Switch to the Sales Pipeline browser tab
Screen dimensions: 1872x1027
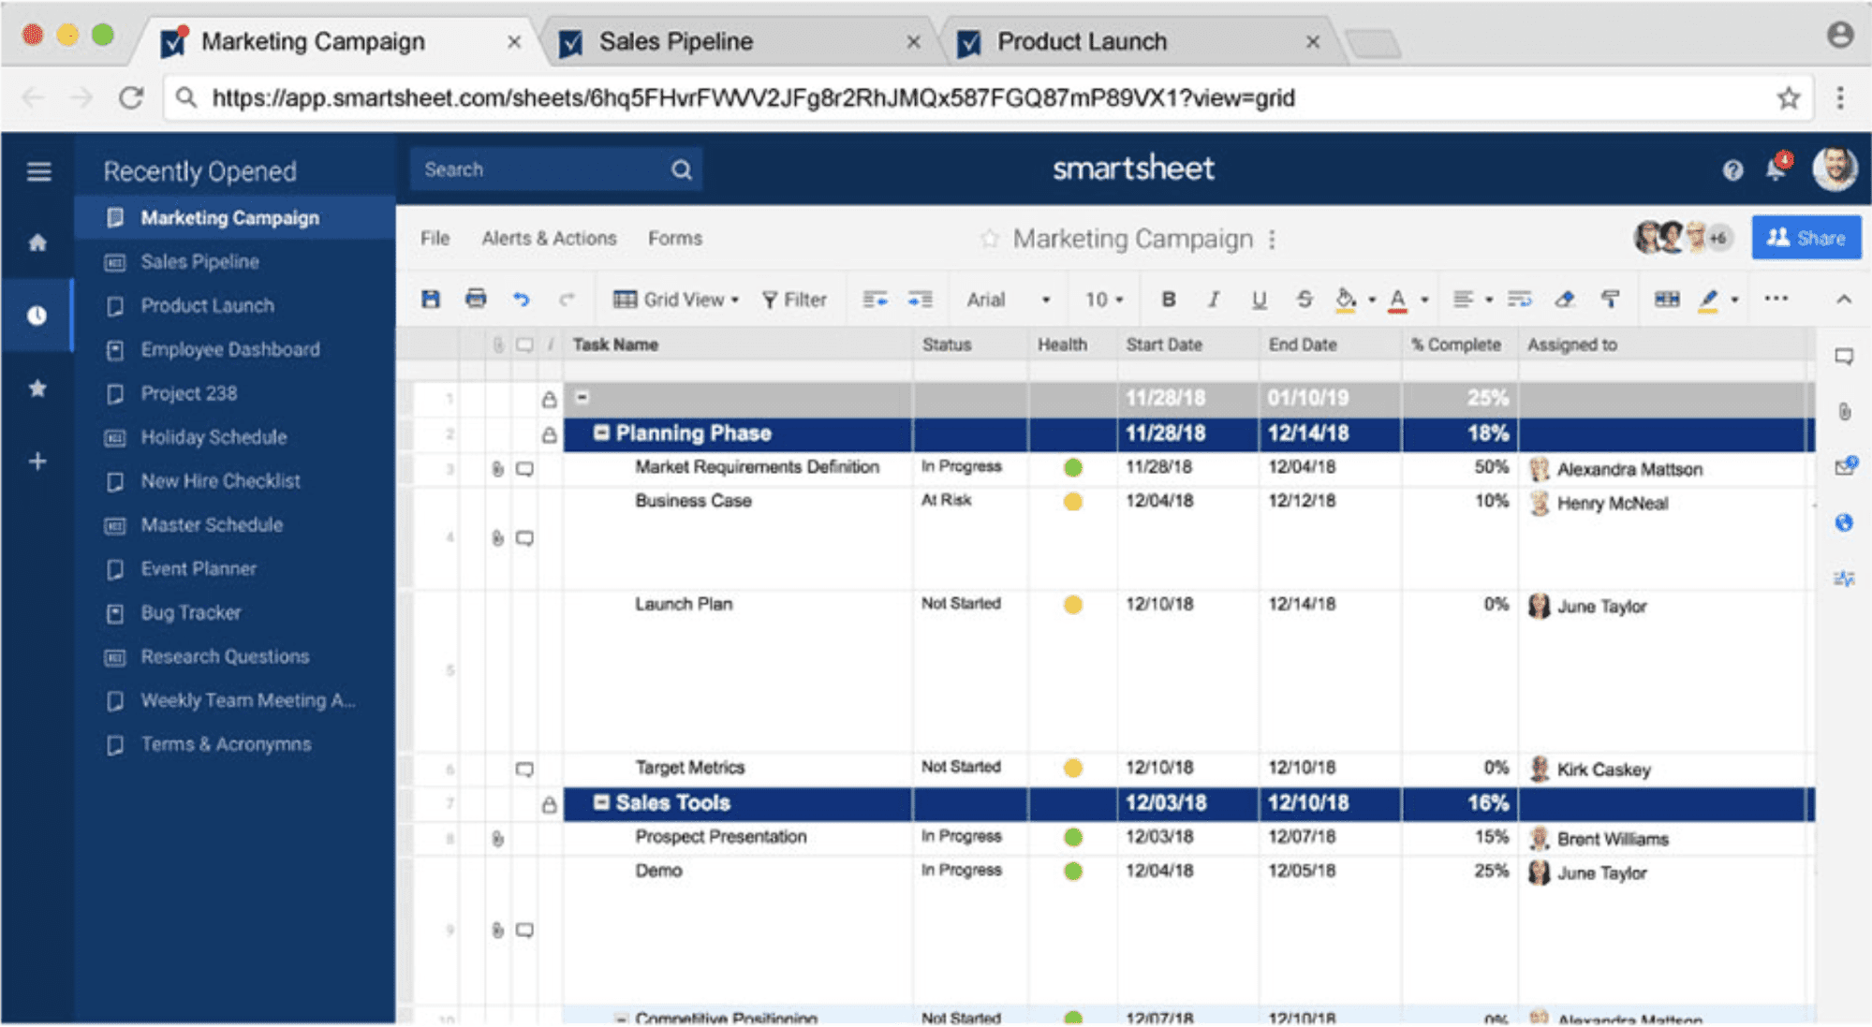coord(676,42)
